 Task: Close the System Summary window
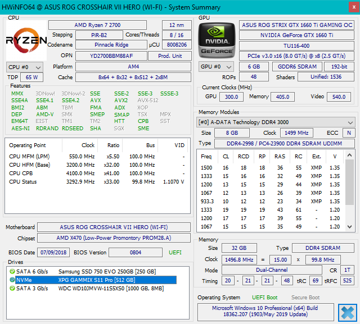coord(354,7)
